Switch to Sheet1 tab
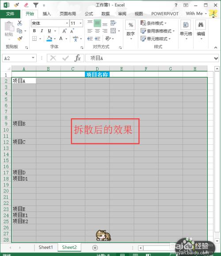221x256 pixels. (x=46, y=247)
